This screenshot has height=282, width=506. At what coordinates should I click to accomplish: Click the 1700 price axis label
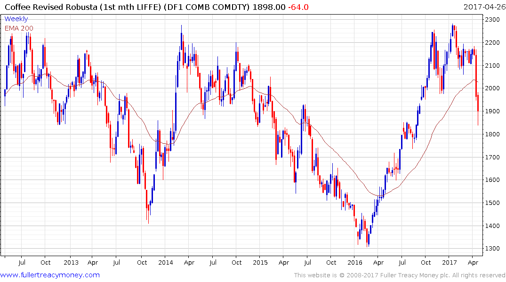492,157
